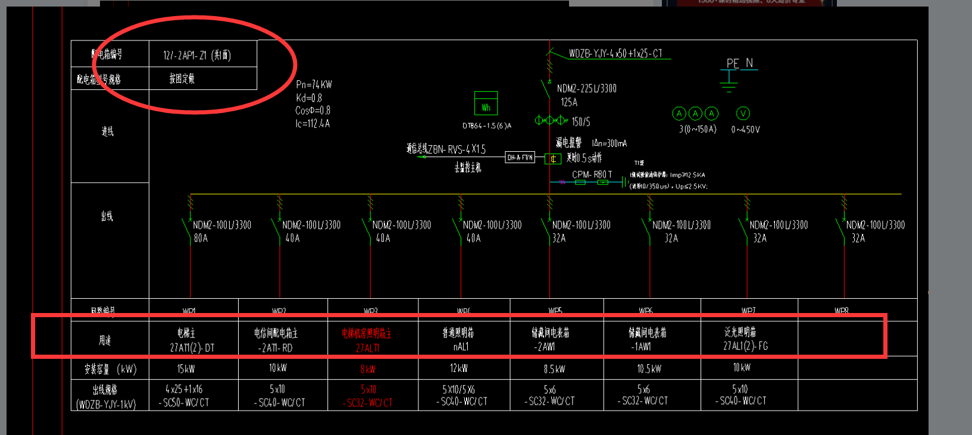Select the Pn=74KW parameter text
972x435 pixels.
click(x=314, y=85)
